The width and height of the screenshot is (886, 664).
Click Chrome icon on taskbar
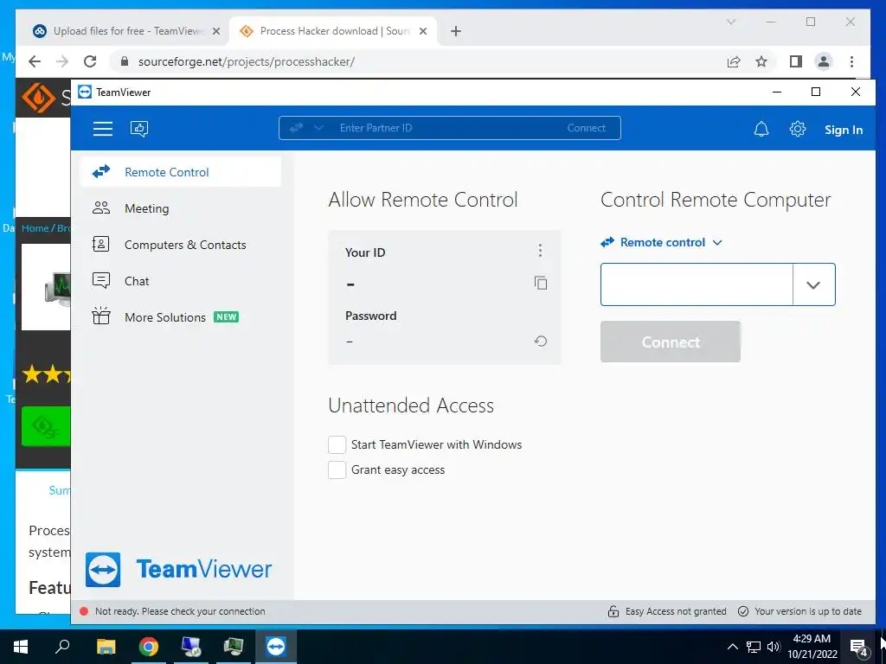[x=149, y=647]
